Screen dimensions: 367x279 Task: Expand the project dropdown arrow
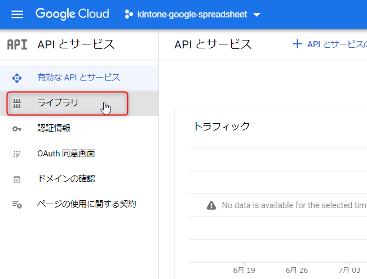click(257, 15)
